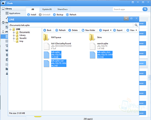Click Backup in iTools toolbar
The width and height of the screenshot is (151, 120).
point(58,15)
